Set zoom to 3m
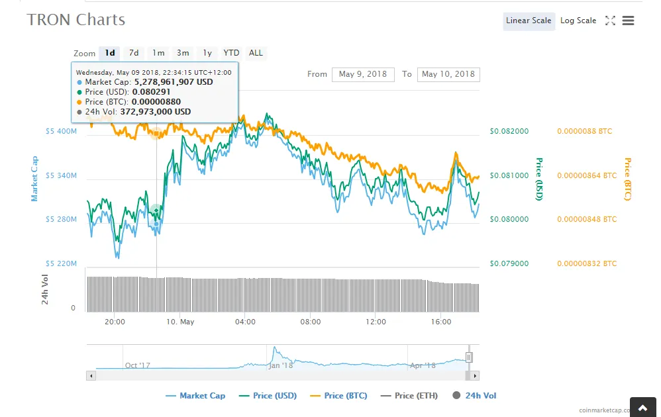This screenshot has width=661, height=417. (183, 53)
